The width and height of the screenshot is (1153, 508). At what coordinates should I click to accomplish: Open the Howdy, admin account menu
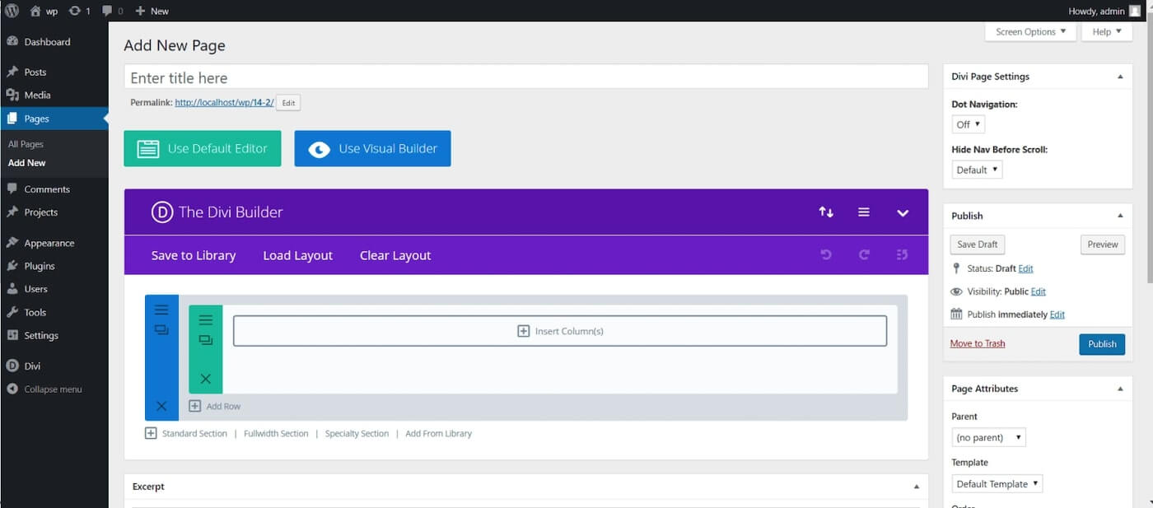tap(1104, 11)
